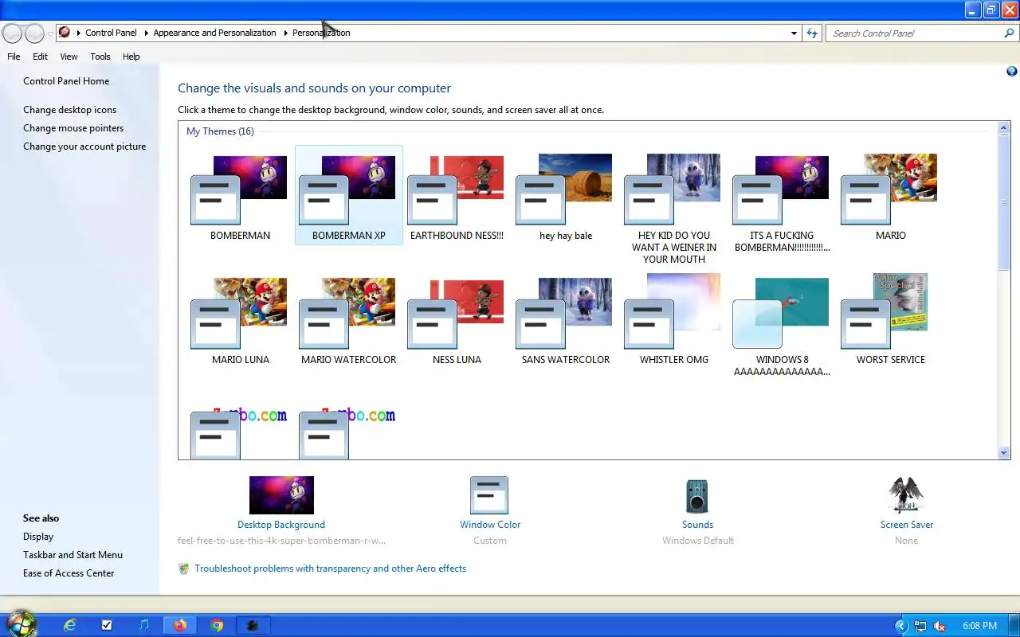Image resolution: width=1020 pixels, height=637 pixels.
Task: Open the recent pages dropdown arrow
Action: click(50, 33)
